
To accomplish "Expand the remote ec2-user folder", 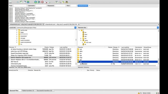I will coord(82,42).
